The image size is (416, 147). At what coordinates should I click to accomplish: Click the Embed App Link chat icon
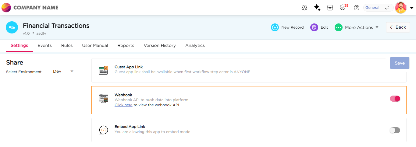point(104,130)
